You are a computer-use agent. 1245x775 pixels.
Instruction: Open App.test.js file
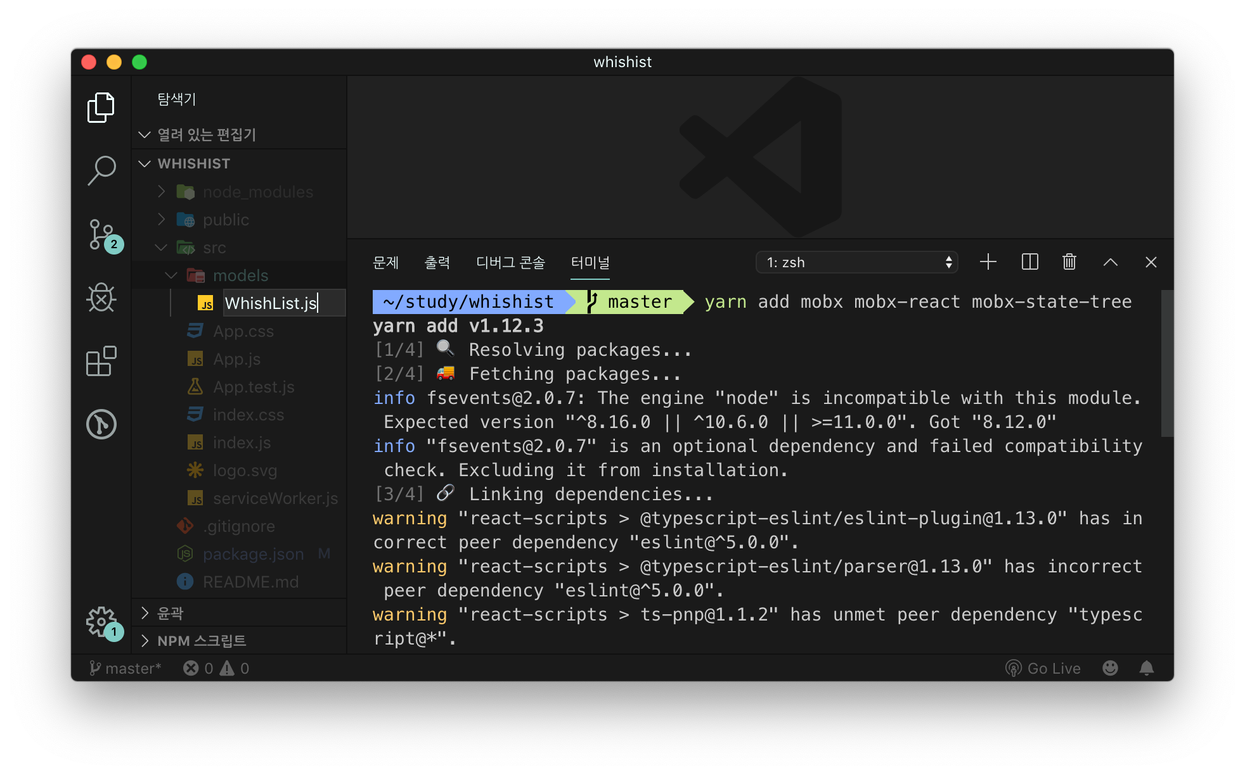click(239, 387)
